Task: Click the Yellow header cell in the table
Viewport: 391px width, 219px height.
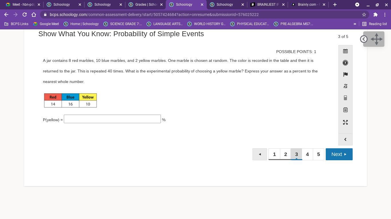Action: click(88, 97)
